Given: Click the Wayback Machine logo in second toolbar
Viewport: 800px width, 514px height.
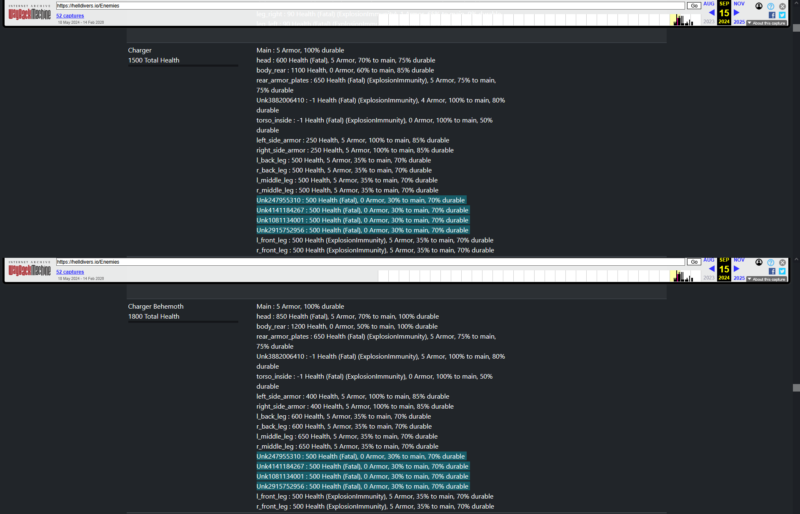Looking at the screenshot, I should pyautogui.click(x=29, y=270).
